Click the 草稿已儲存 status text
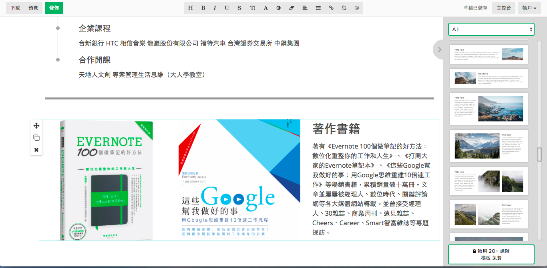The width and height of the screenshot is (547, 268). coord(475,8)
